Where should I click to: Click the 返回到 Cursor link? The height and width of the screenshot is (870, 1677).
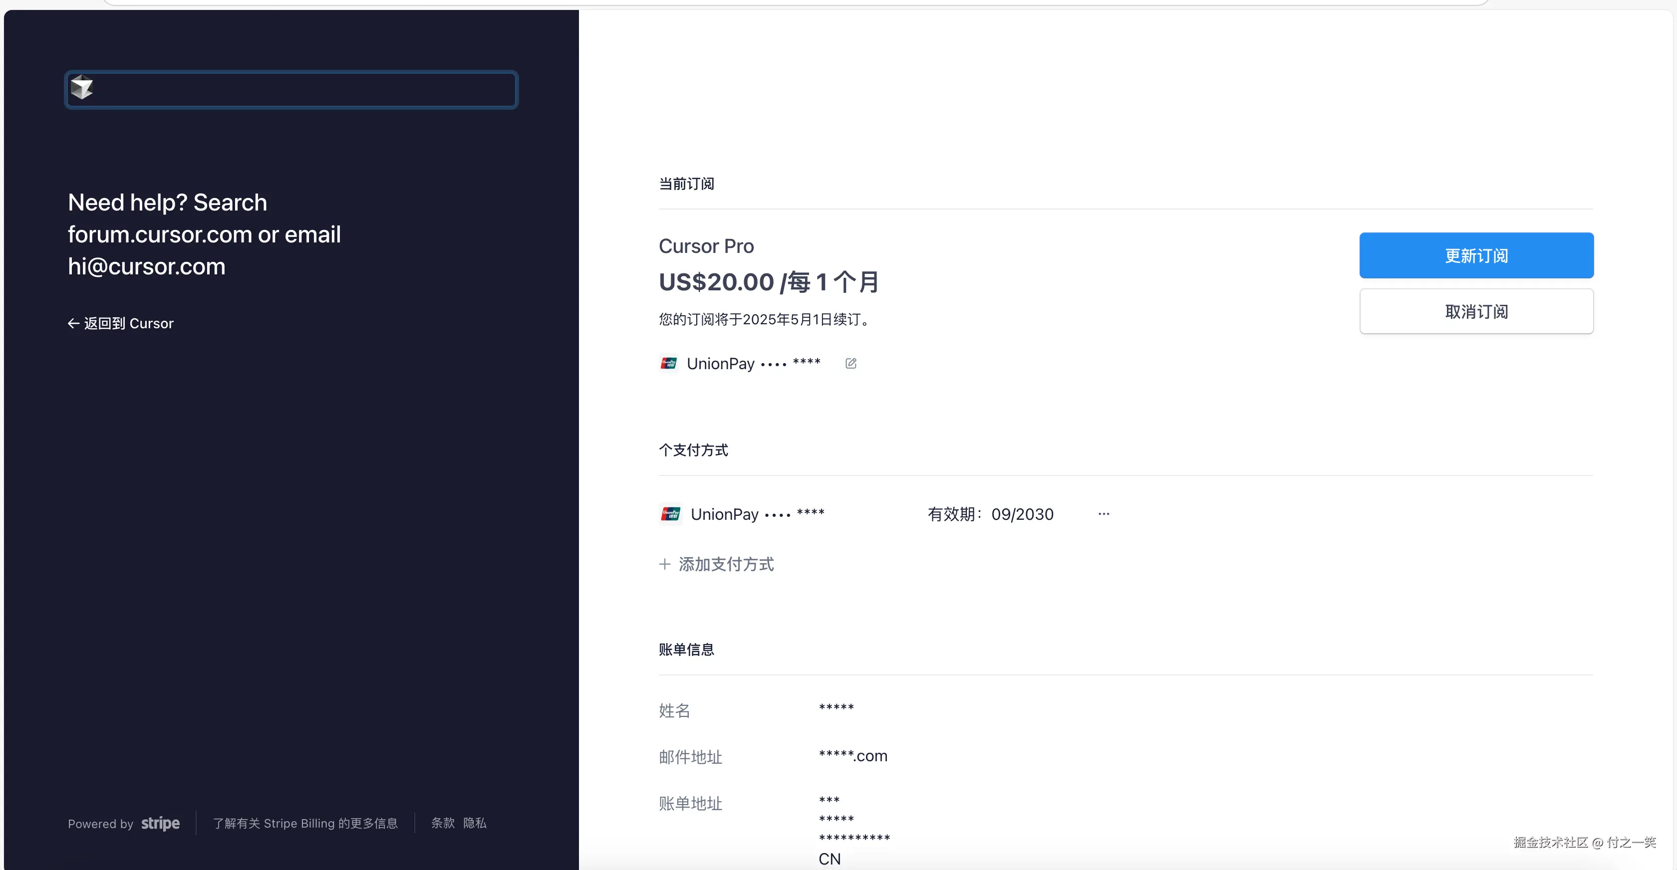128,323
